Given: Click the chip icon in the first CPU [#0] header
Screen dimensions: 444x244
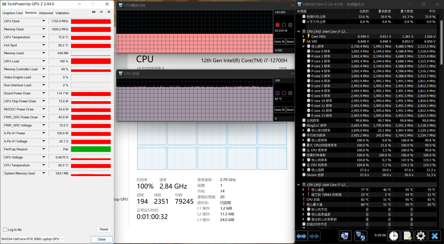Looking at the screenshot, I should pyautogui.click(x=304, y=31).
